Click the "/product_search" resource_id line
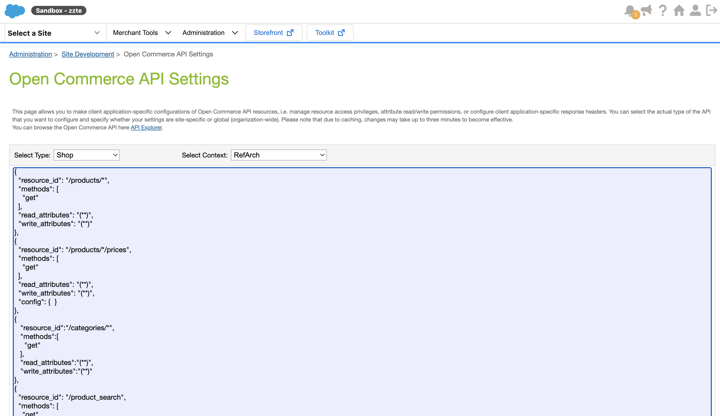The width and height of the screenshot is (720, 416). pos(72,397)
